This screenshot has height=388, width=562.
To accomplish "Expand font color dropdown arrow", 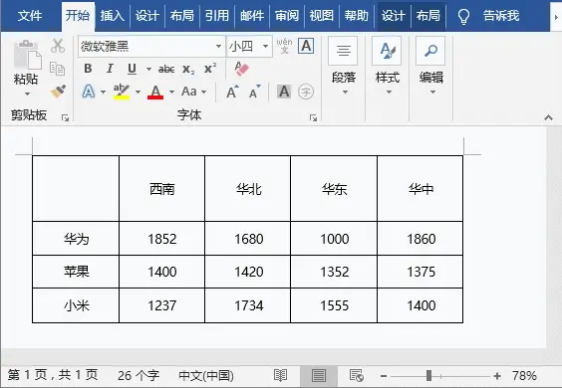I will (x=171, y=92).
